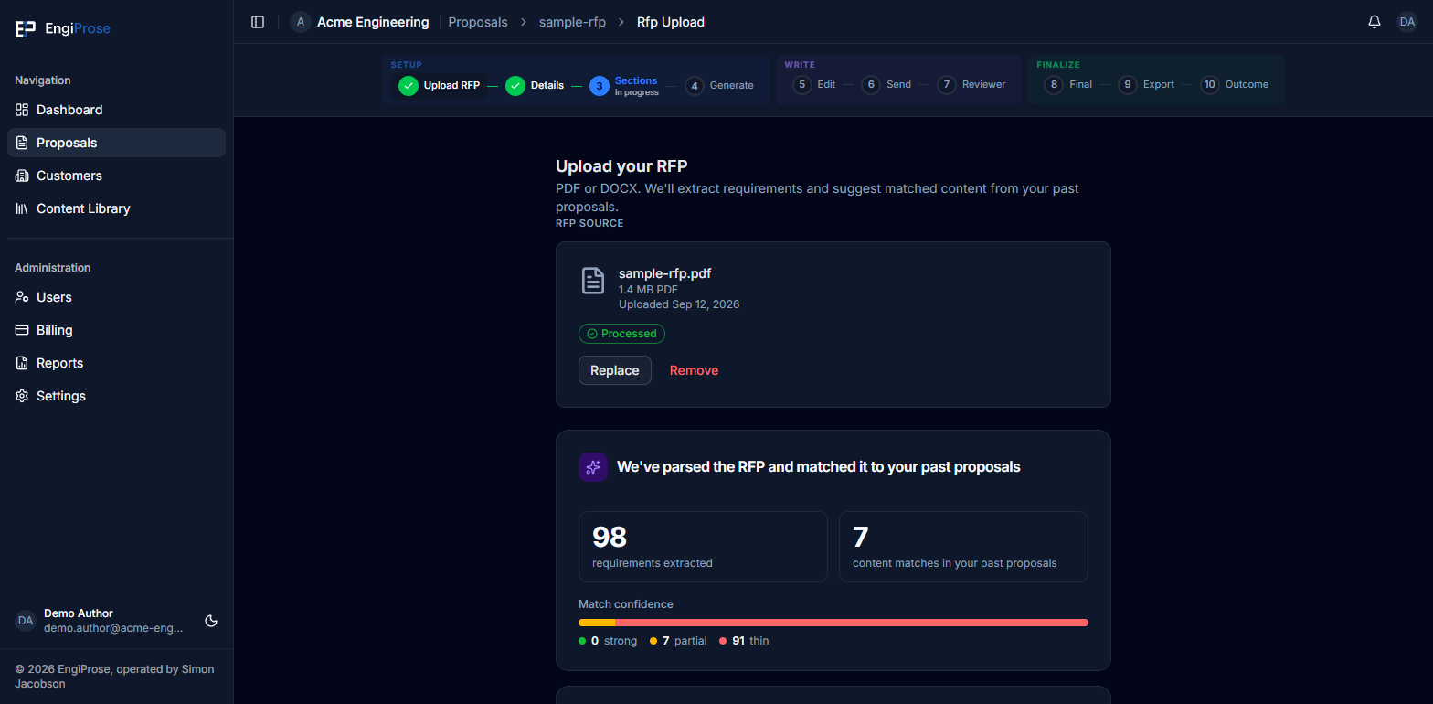Click the 98 requirements extracted card
The height and width of the screenshot is (704, 1433).
[x=703, y=547]
